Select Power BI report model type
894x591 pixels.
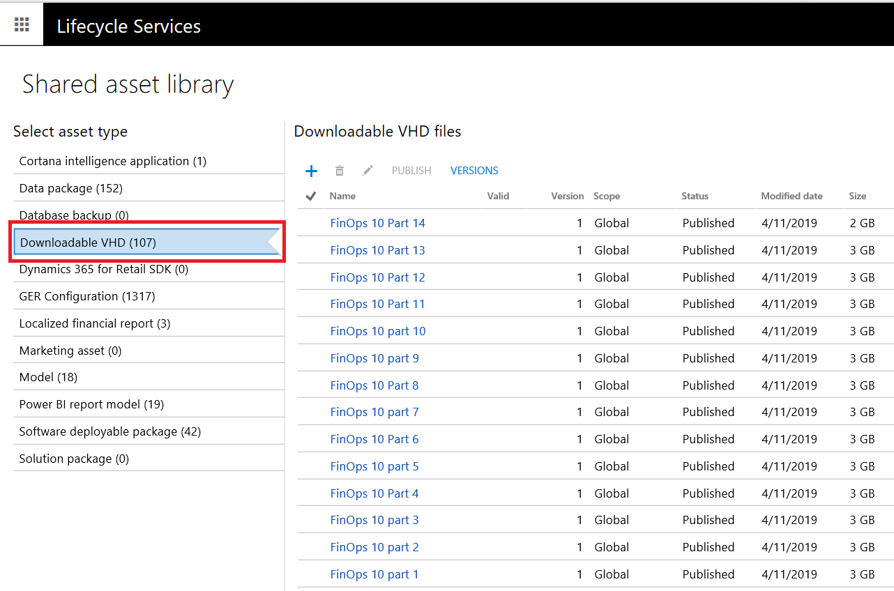91,404
